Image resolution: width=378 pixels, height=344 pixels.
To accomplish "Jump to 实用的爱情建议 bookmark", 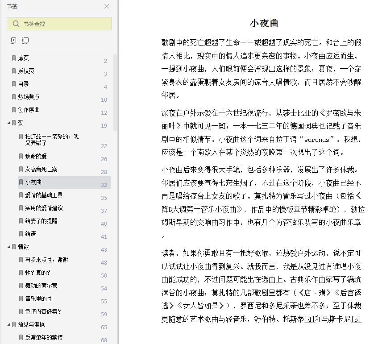I will [44, 208].
